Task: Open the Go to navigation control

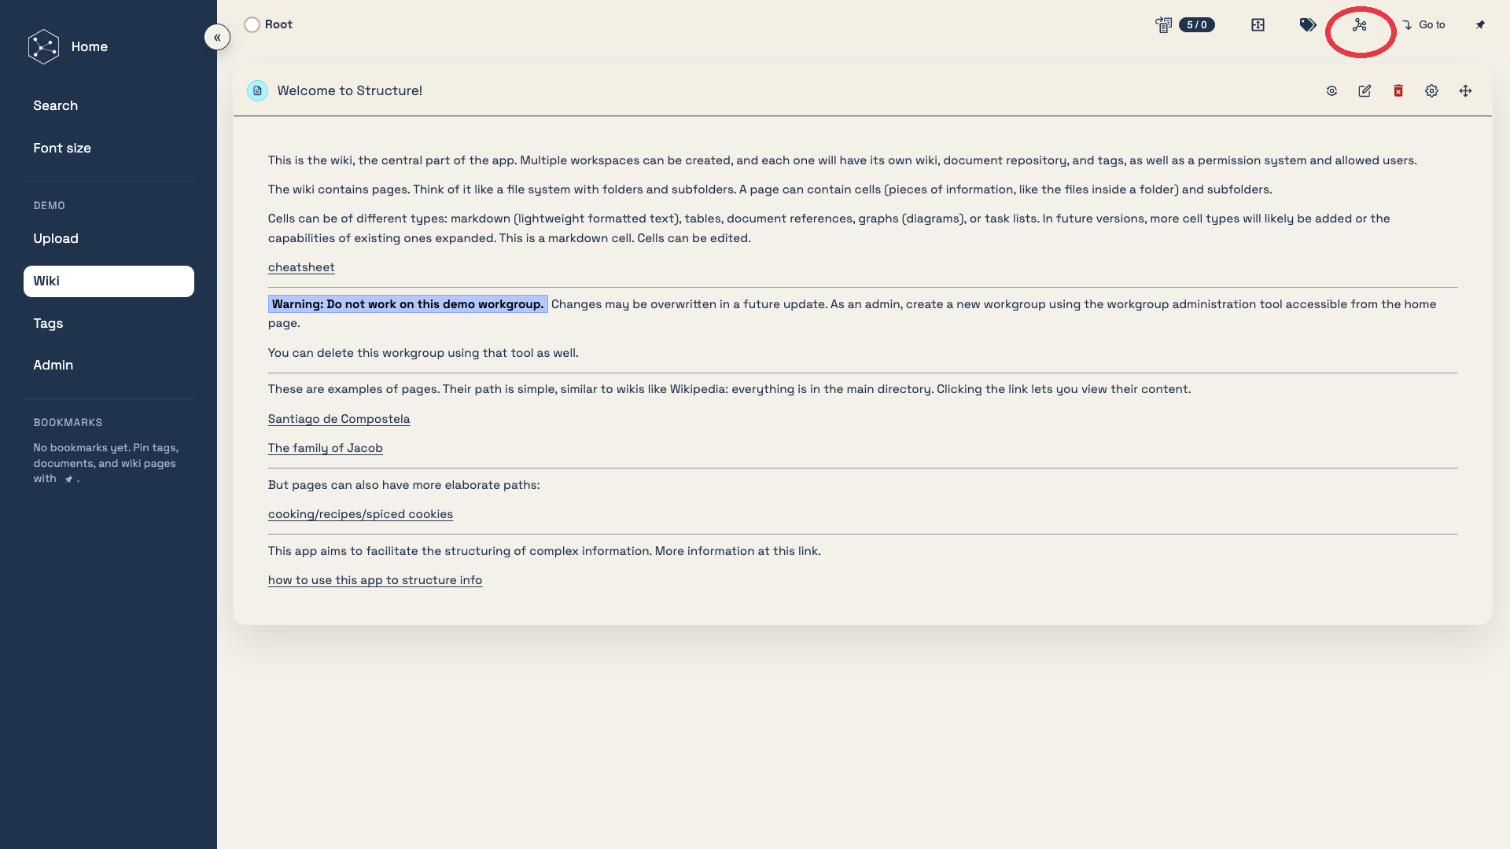Action: (1423, 25)
